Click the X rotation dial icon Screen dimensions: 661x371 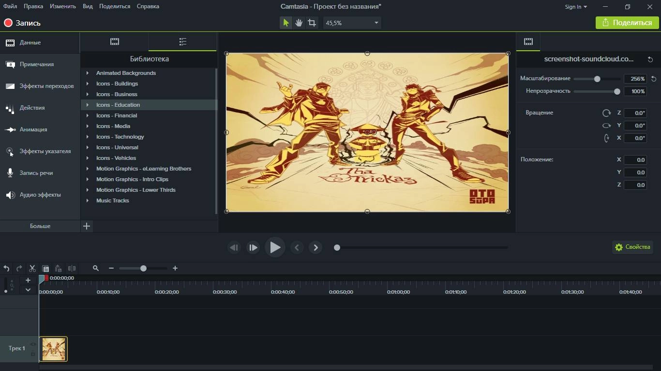coord(606,138)
